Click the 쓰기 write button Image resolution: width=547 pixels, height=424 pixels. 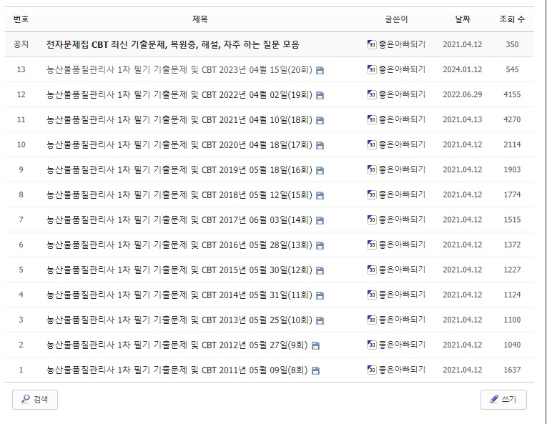click(x=503, y=399)
